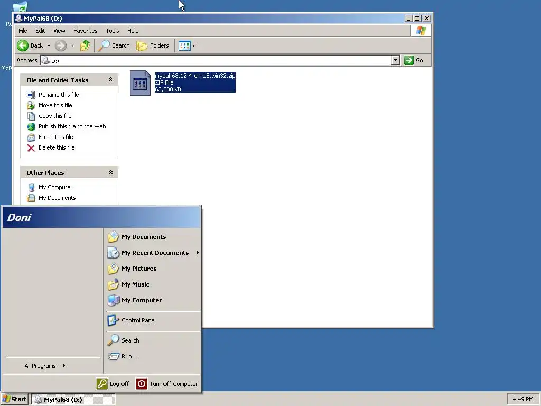This screenshot has height=406, width=541.
Task: Click the Publish to Web globe icon
Action: 31,127
